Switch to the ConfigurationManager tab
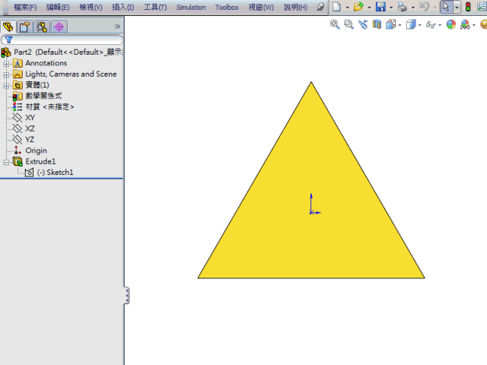Viewport: 487px width, 365px height. tap(42, 27)
